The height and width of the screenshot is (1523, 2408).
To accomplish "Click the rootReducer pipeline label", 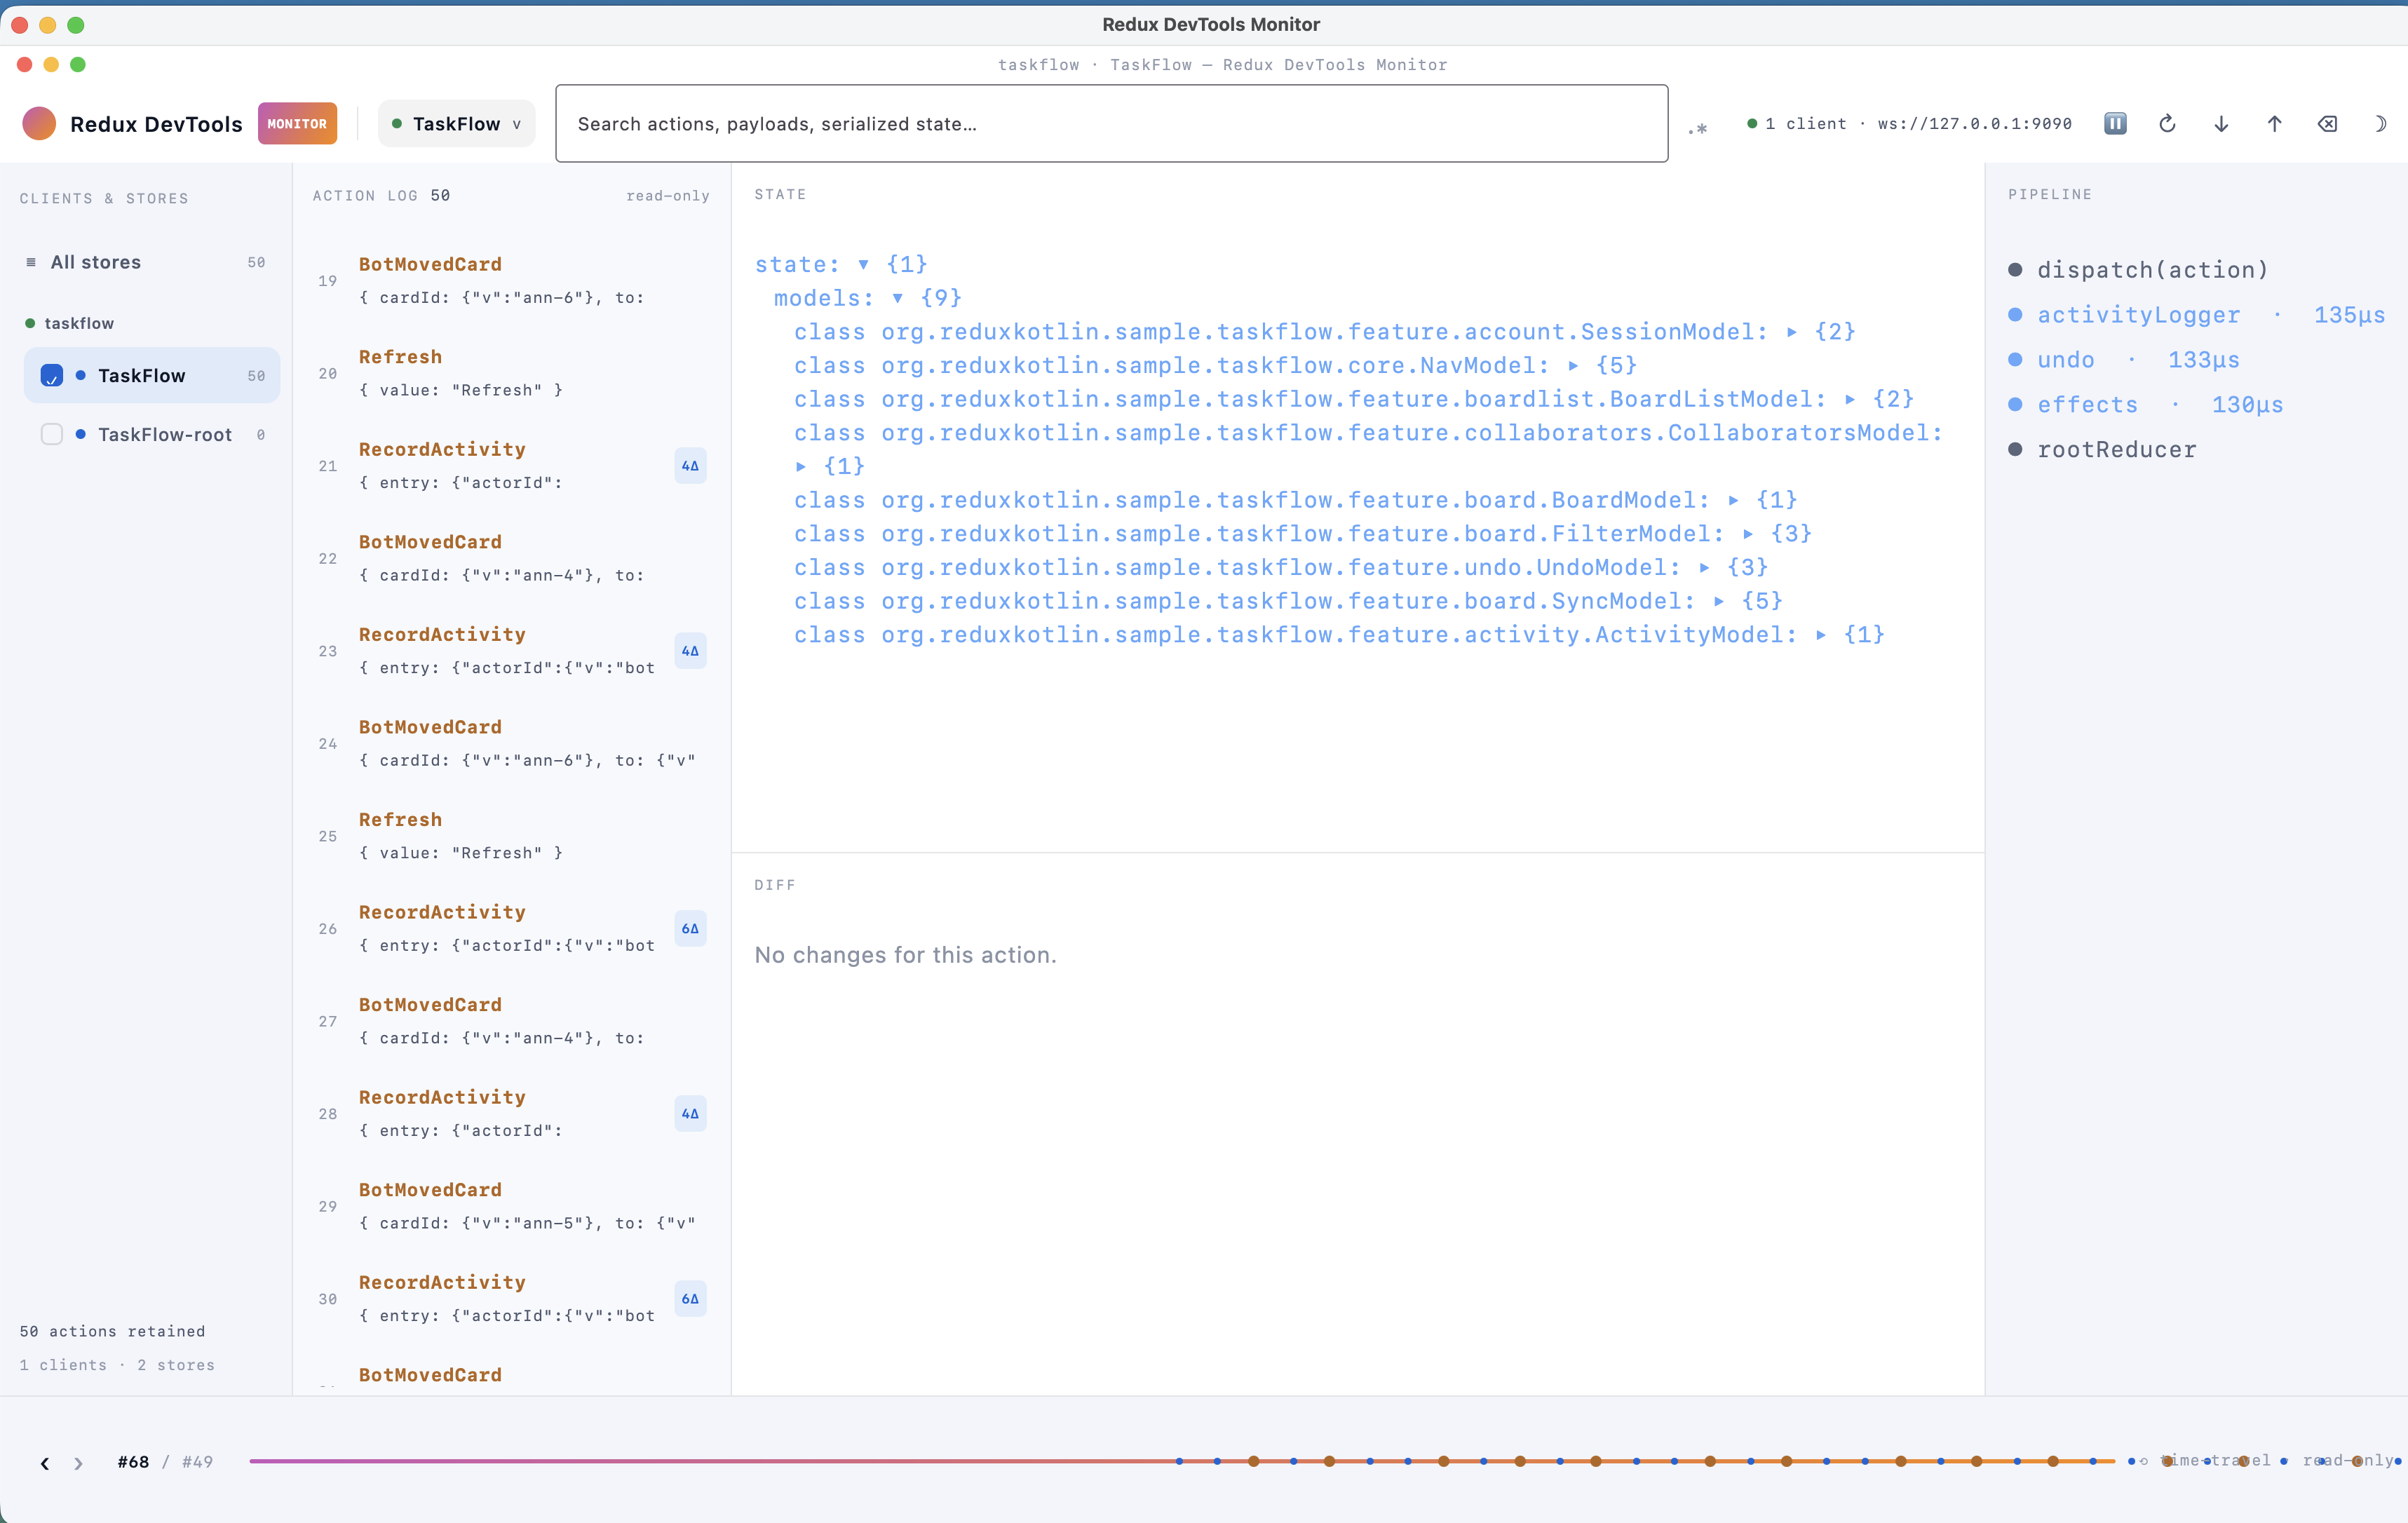I will coord(2117,450).
